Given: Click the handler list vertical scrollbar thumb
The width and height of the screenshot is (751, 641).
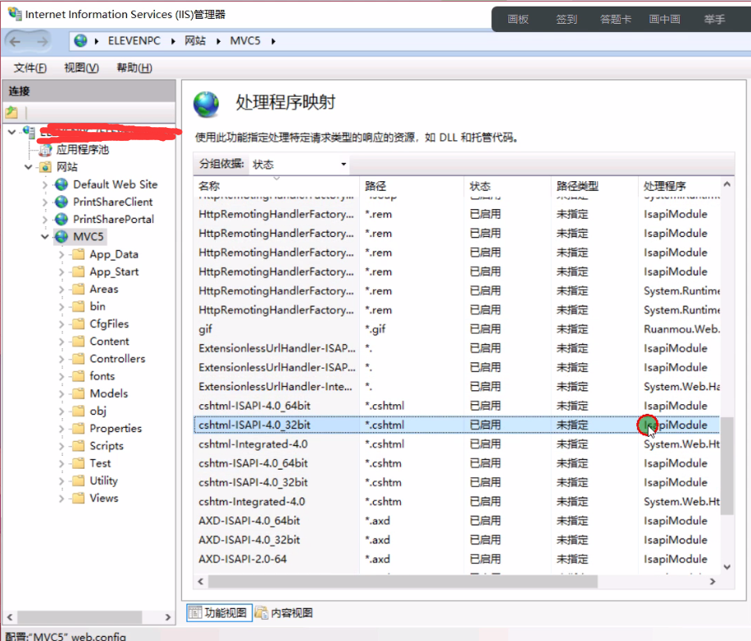Looking at the screenshot, I should click(x=727, y=466).
